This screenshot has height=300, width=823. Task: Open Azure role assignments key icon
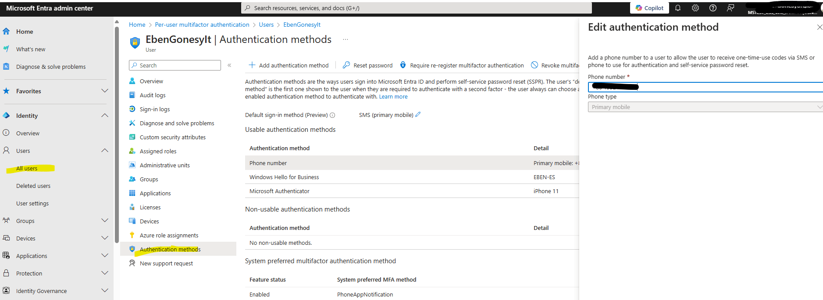132,235
